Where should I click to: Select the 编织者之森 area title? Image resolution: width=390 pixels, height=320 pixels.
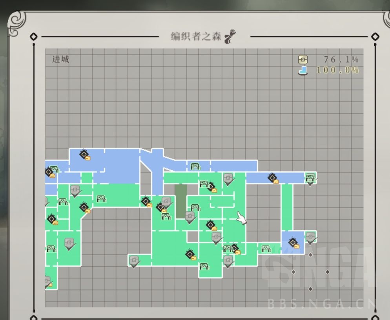[x=196, y=37]
